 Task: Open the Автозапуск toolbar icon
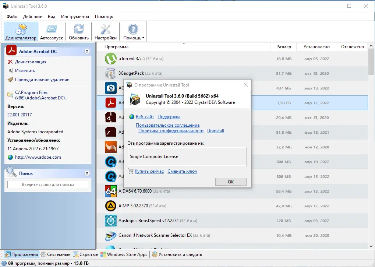52,29
